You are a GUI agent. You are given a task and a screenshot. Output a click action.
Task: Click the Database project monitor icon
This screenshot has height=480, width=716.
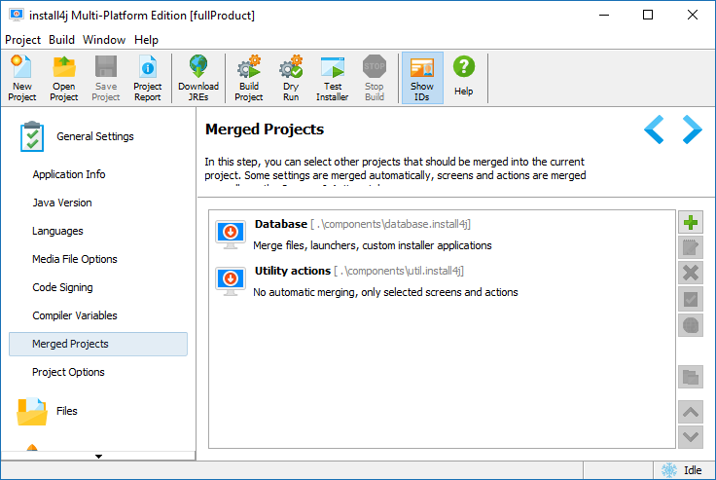coord(231,235)
